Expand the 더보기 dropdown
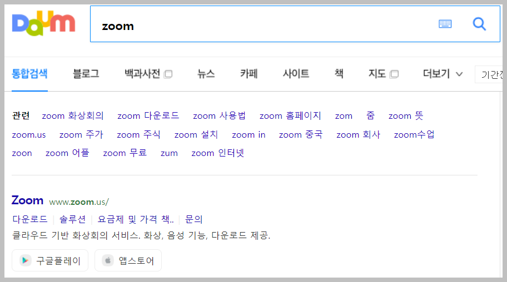 (443, 74)
